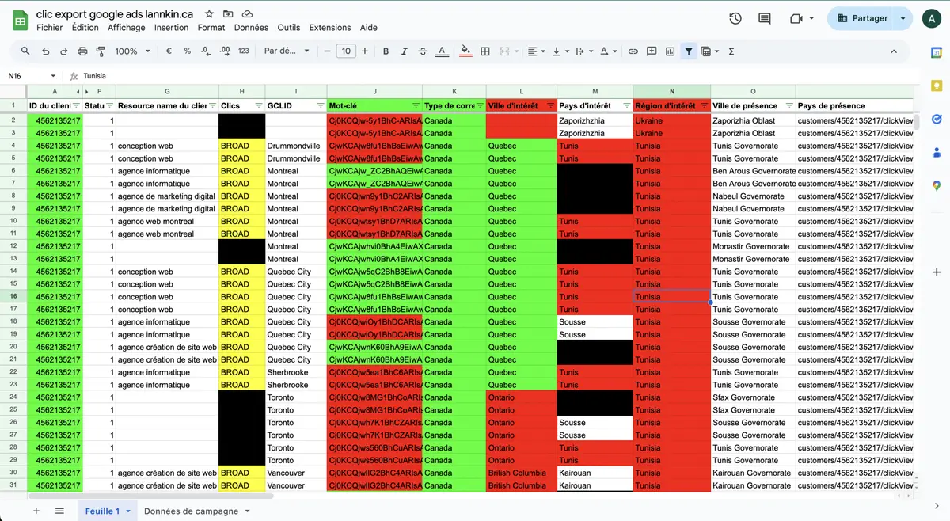The height and width of the screenshot is (521, 950).
Task: Open horizontal align dropdown
Action: pos(536,51)
